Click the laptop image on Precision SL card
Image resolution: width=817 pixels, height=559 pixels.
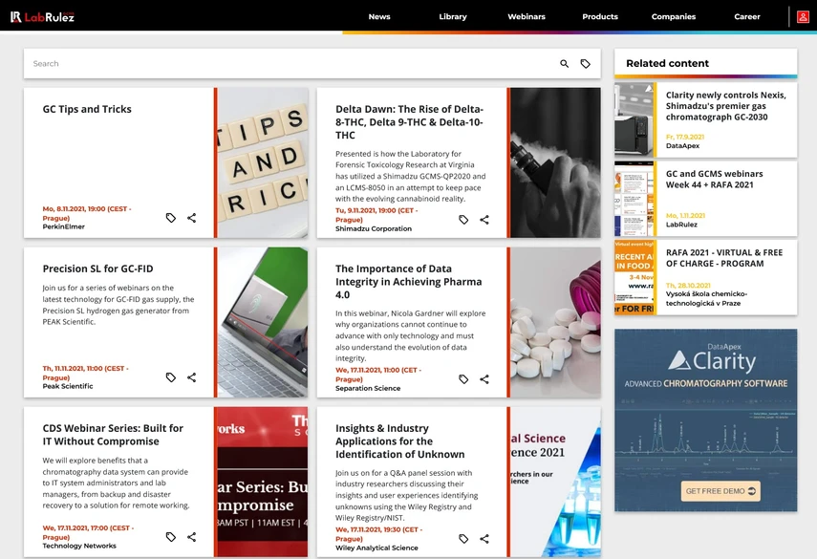263,322
